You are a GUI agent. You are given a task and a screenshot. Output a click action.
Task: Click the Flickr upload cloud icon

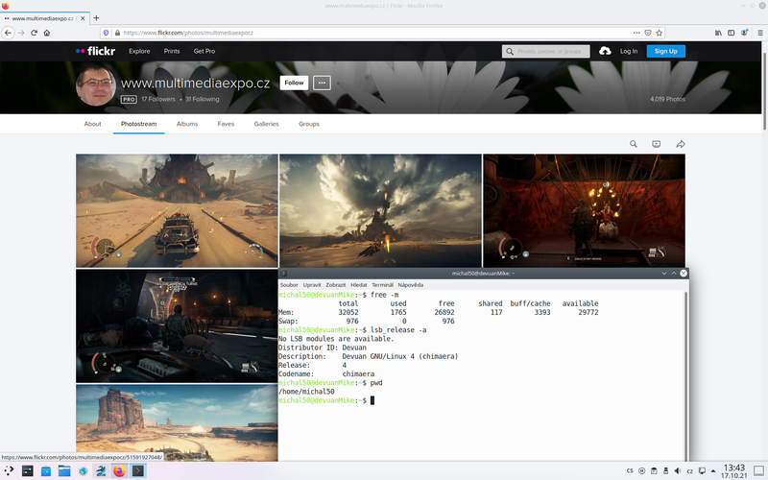[x=605, y=51]
